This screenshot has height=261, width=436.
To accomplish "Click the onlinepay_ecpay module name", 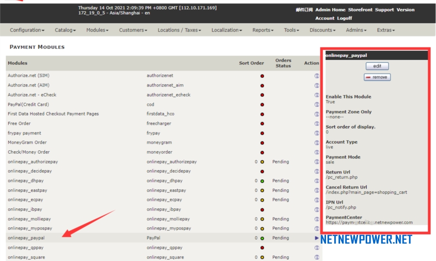I will pyautogui.click(x=25, y=200).
